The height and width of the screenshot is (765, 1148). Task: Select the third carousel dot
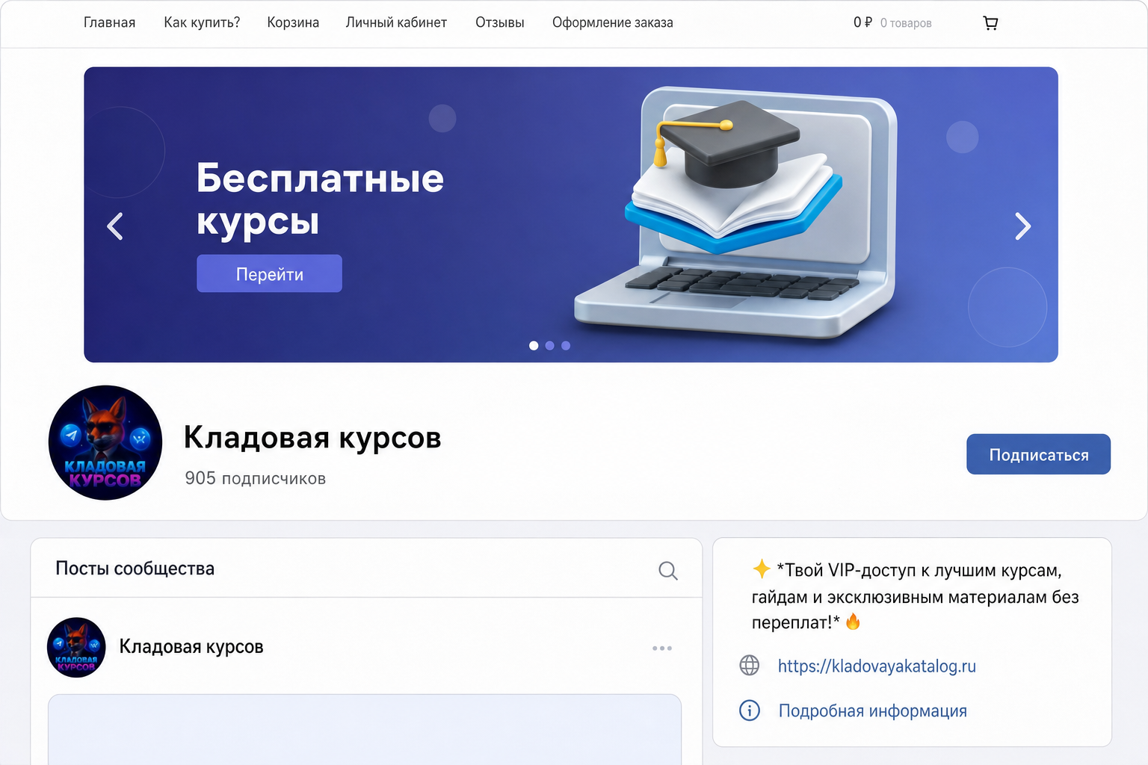coord(566,345)
